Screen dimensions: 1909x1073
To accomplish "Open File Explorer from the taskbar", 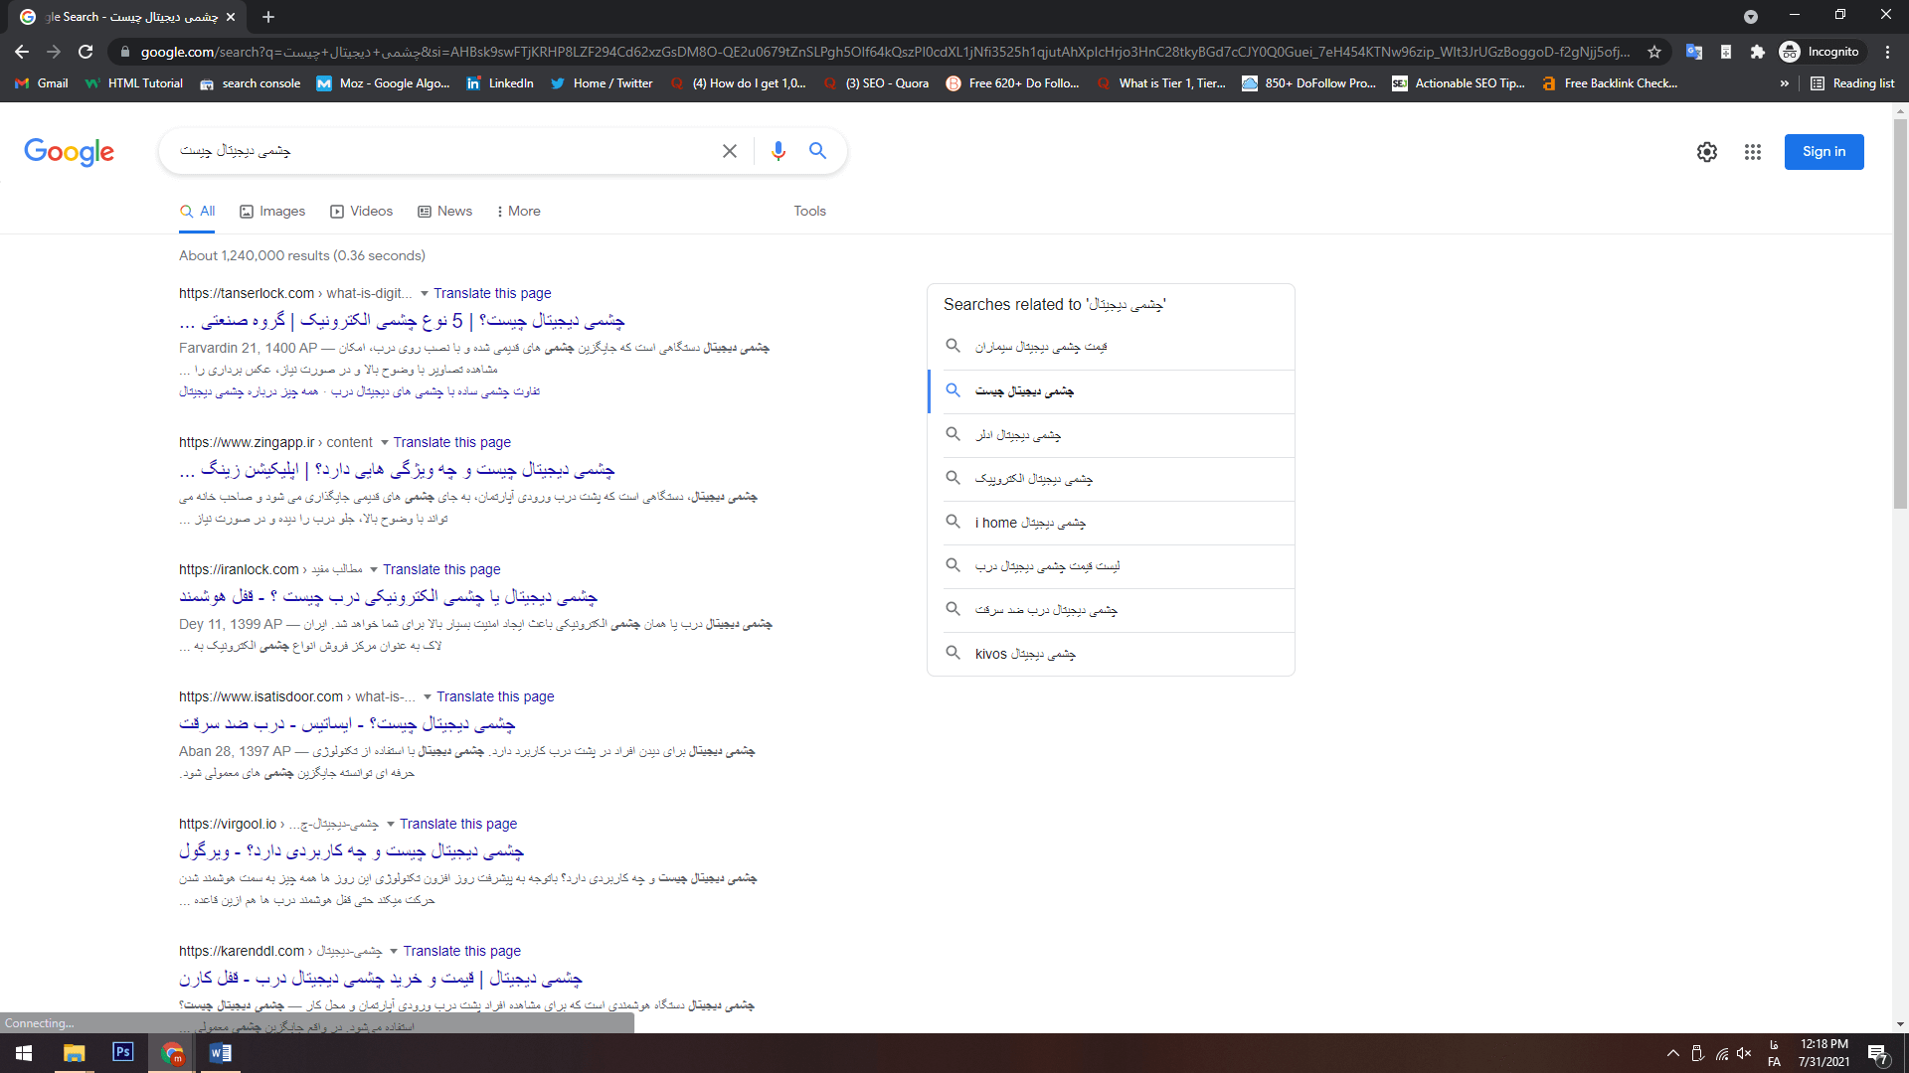I will [x=75, y=1053].
